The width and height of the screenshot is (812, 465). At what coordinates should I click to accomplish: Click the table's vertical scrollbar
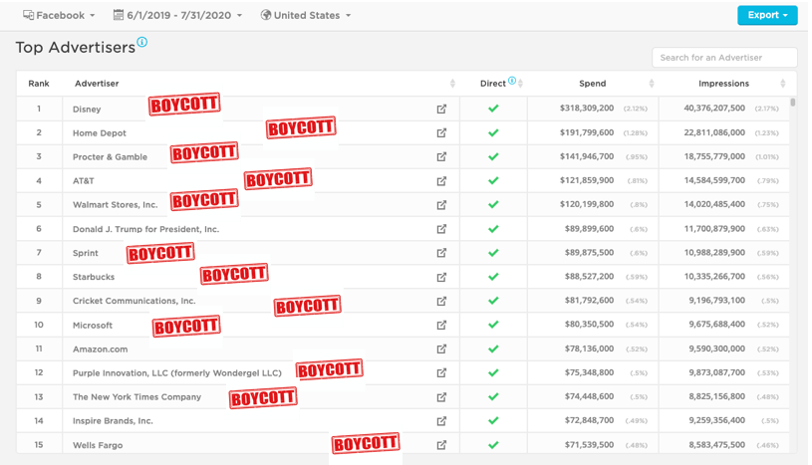pyautogui.click(x=793, y=103)
